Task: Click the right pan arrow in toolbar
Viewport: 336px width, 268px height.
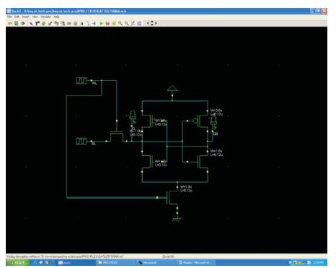Action: [x=156, y=23]
